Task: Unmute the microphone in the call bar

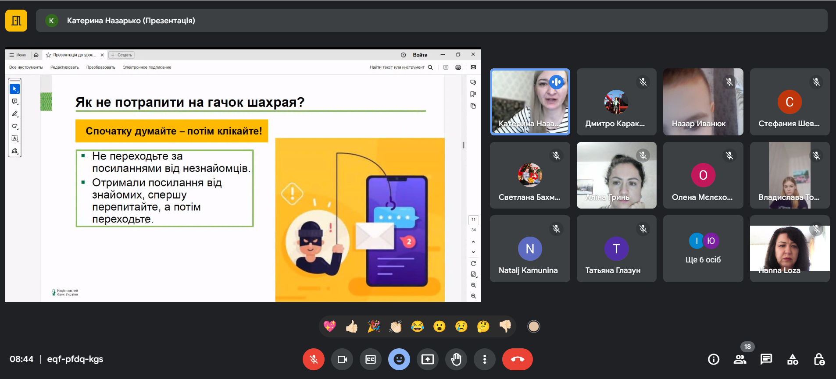Action: (x=313, y=359)
